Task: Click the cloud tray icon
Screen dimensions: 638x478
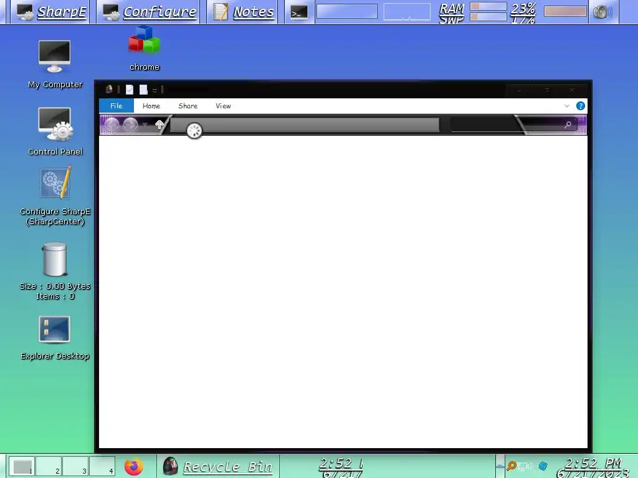Action: click(501, 466)
